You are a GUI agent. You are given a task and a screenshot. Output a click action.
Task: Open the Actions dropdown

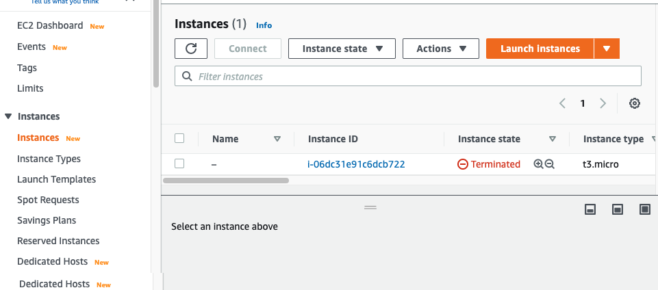441,49
